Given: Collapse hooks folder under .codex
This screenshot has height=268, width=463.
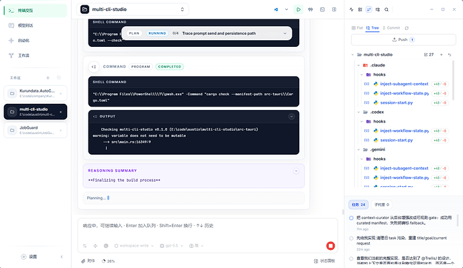Looking at the screenshot, I should 362,121.
